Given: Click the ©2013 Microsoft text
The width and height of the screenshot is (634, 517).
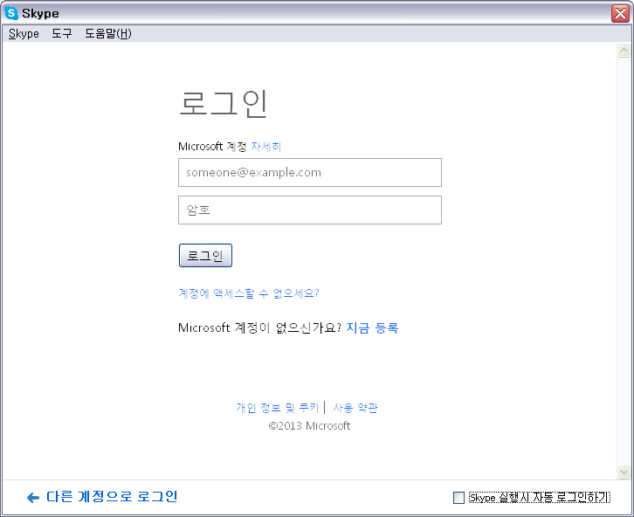Looking at the screenshot, I should click(309, 425).
